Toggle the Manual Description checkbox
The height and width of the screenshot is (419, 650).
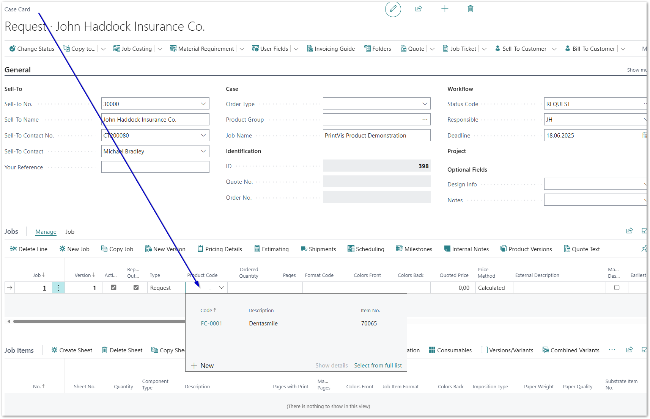click(617, 288)
